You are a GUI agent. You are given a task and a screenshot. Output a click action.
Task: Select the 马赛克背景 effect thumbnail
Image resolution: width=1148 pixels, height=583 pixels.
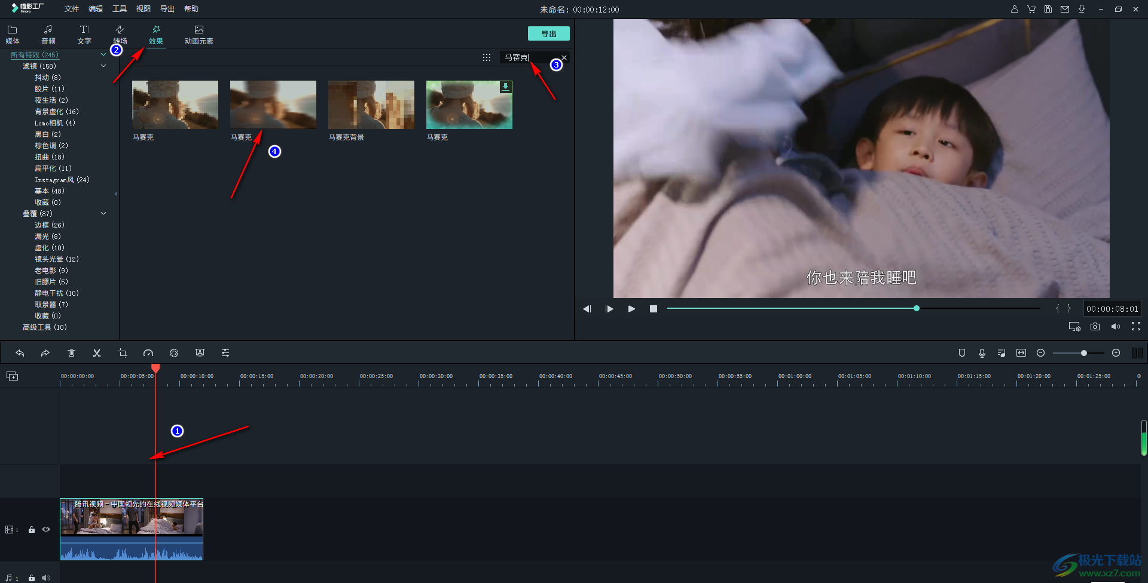(371, 105)
